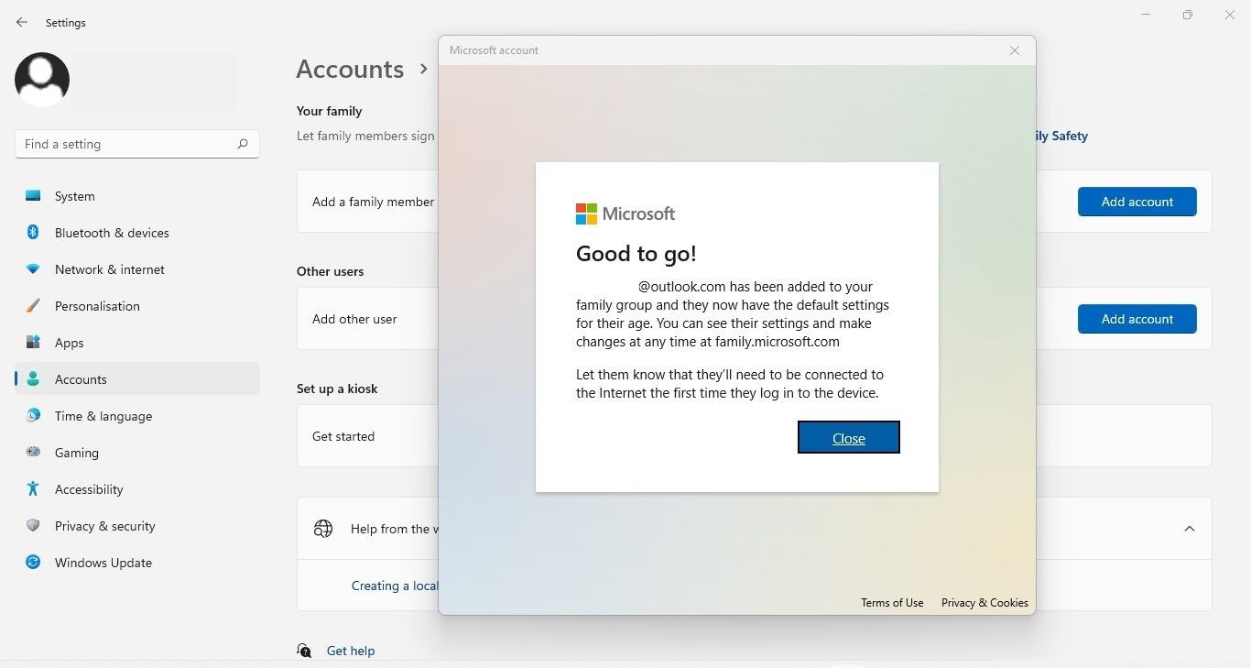Go to Privacy & security
The width and height of the screenshot is (1251, 668).
(137, 526)
